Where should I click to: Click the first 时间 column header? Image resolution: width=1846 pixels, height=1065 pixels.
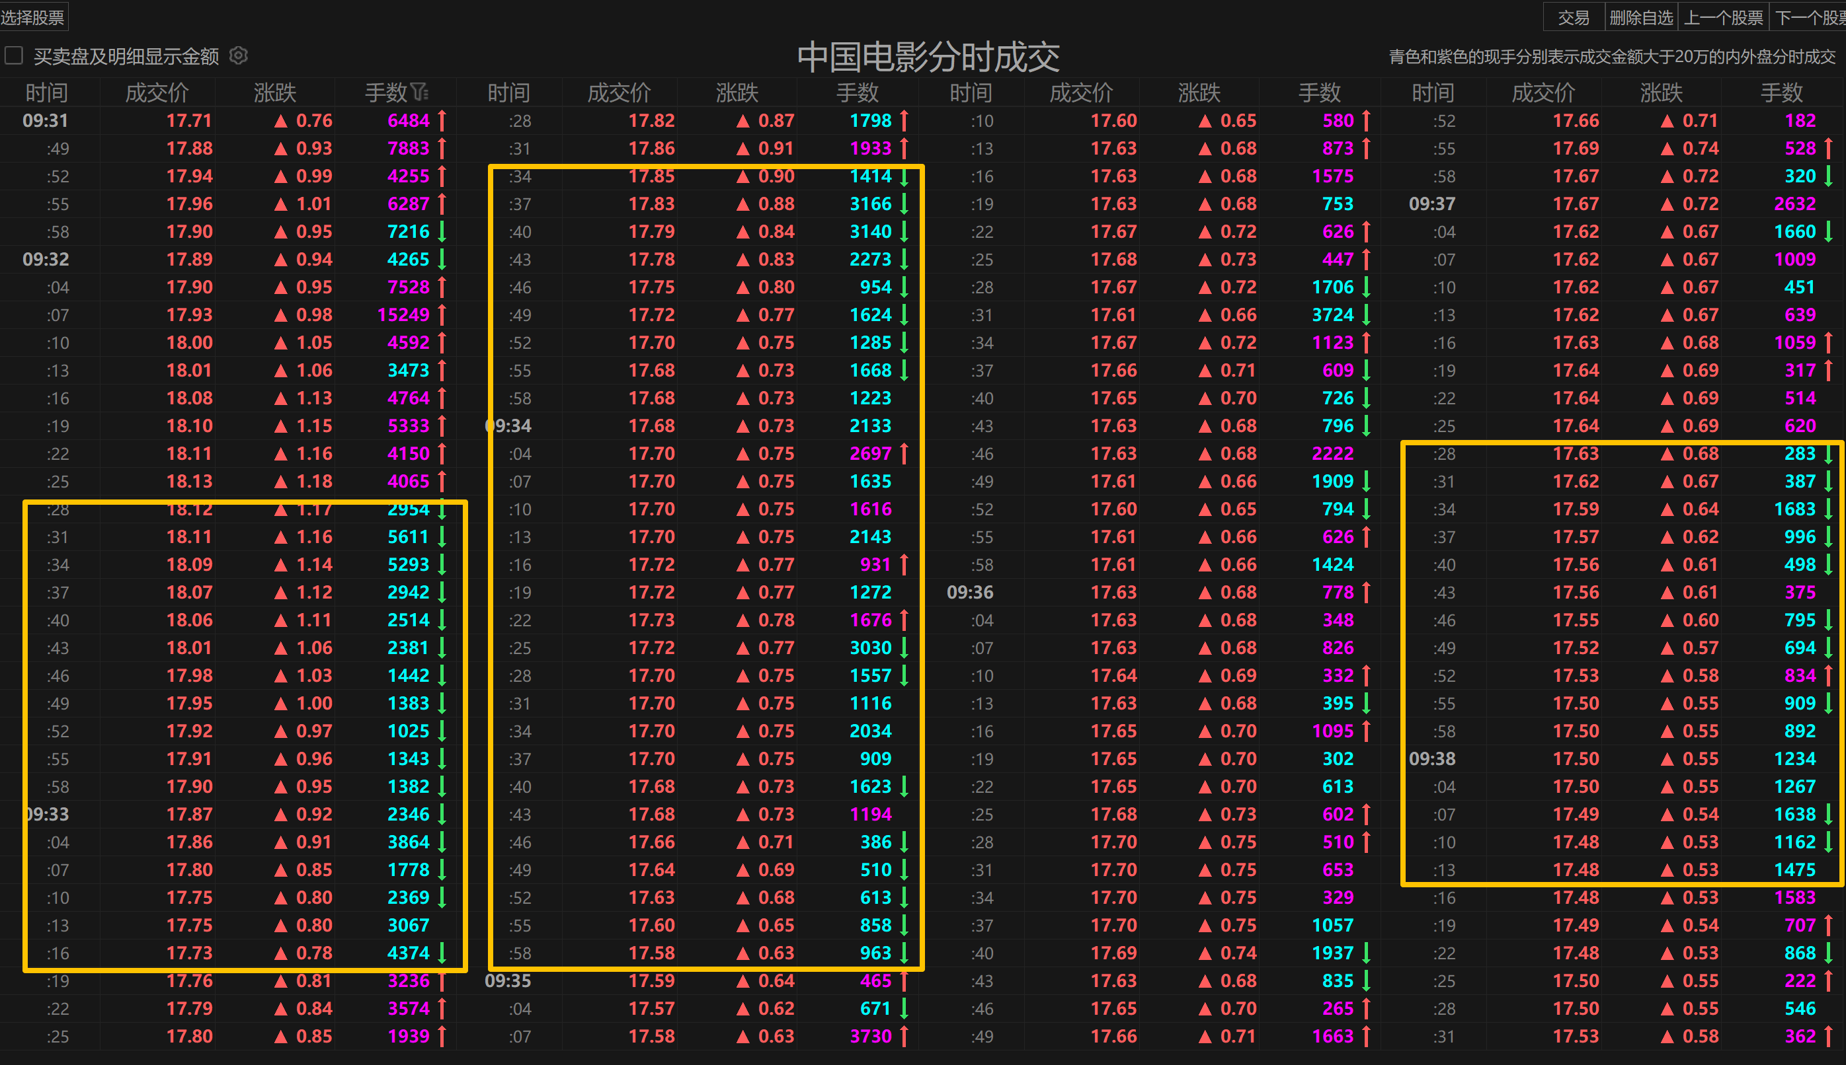pos(46,93)
